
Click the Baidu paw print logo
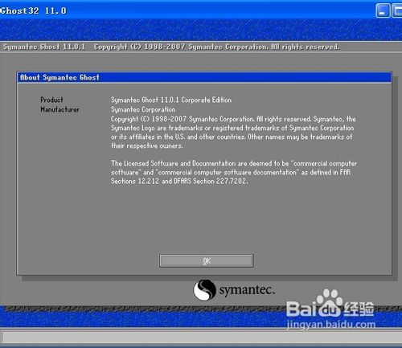pyautogui.click(x=330, y=300)
